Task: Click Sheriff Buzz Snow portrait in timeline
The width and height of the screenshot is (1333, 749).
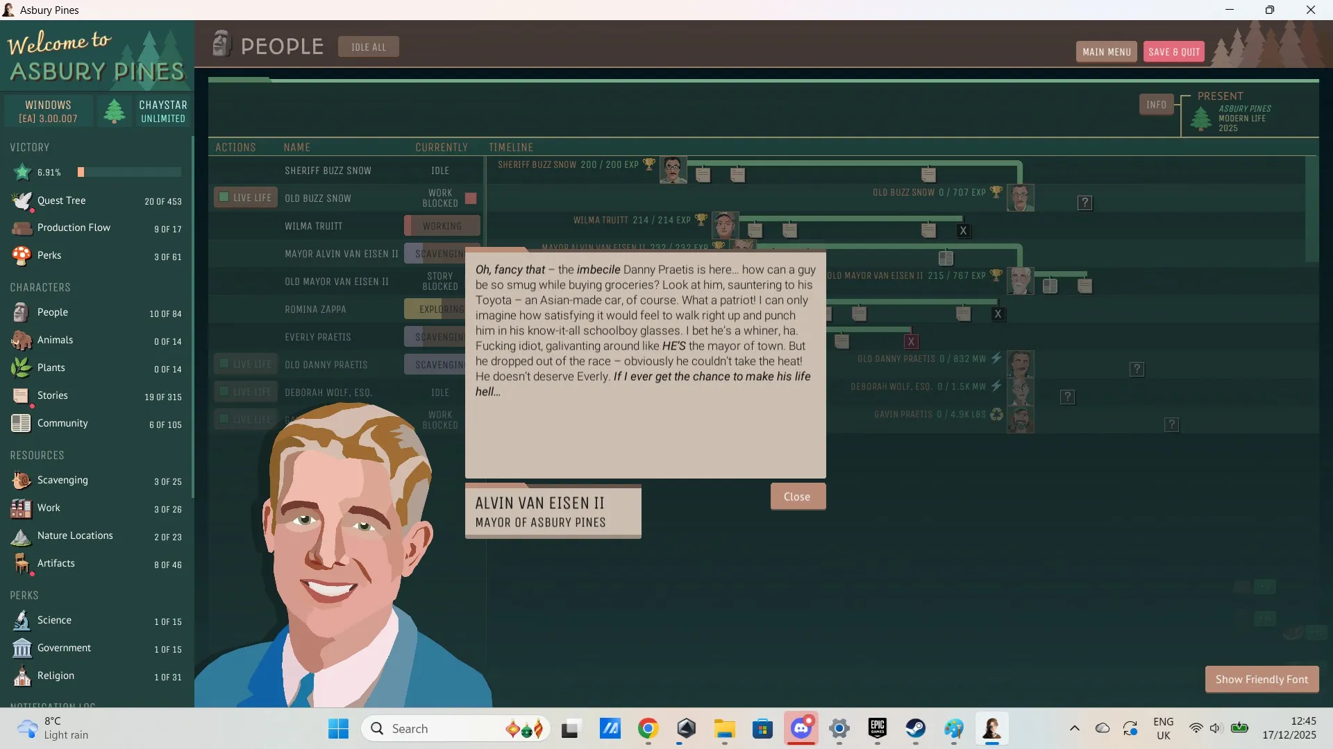Action: coord(673,170)
